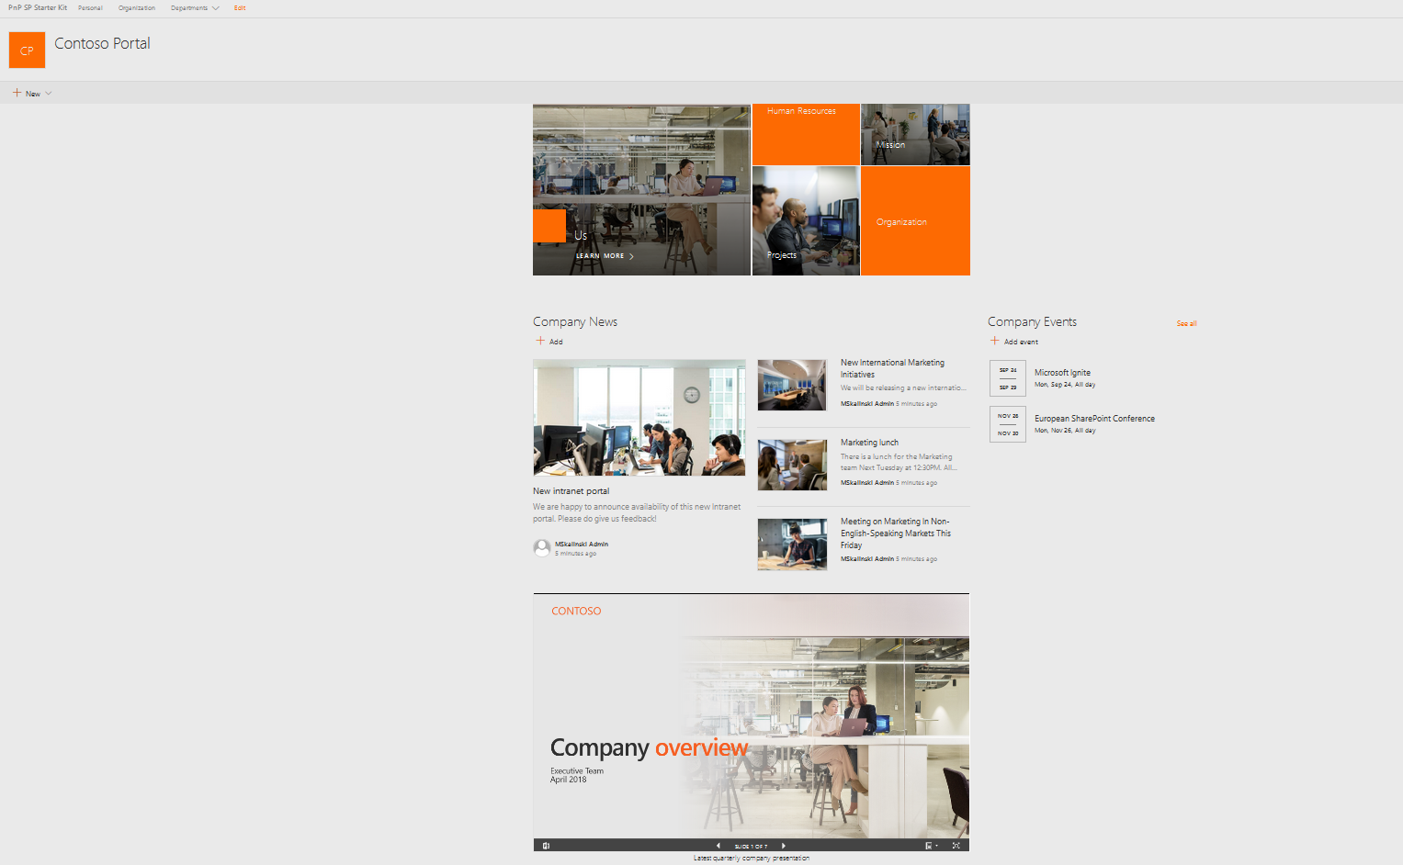
Task: Click the SLIDE 1 OF 7 indicator
Action: click(751, 847)
